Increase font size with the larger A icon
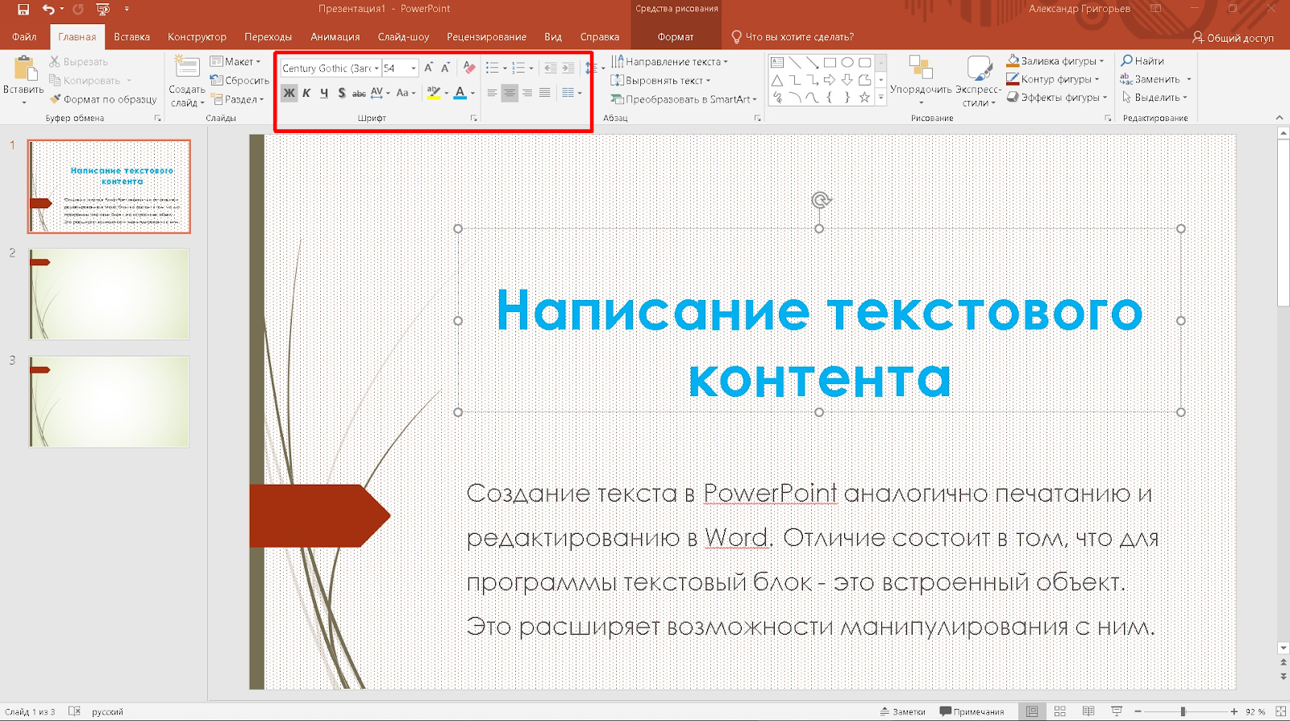 coord(428,69)
